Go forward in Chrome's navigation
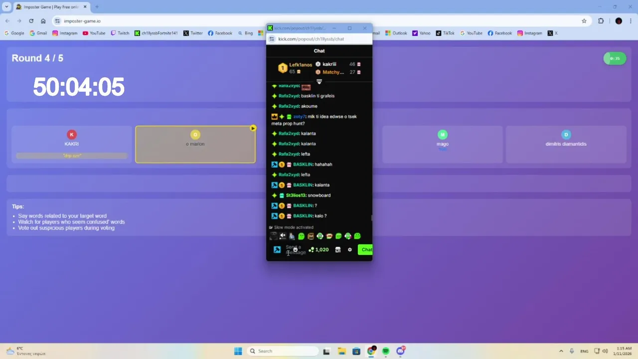 coord(19,21)
